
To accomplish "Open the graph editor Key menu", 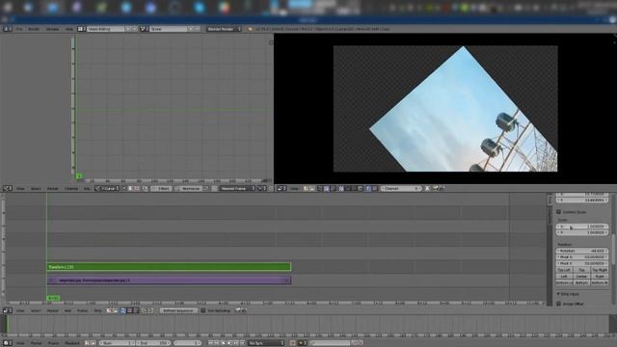I will (x=87, y=189).
